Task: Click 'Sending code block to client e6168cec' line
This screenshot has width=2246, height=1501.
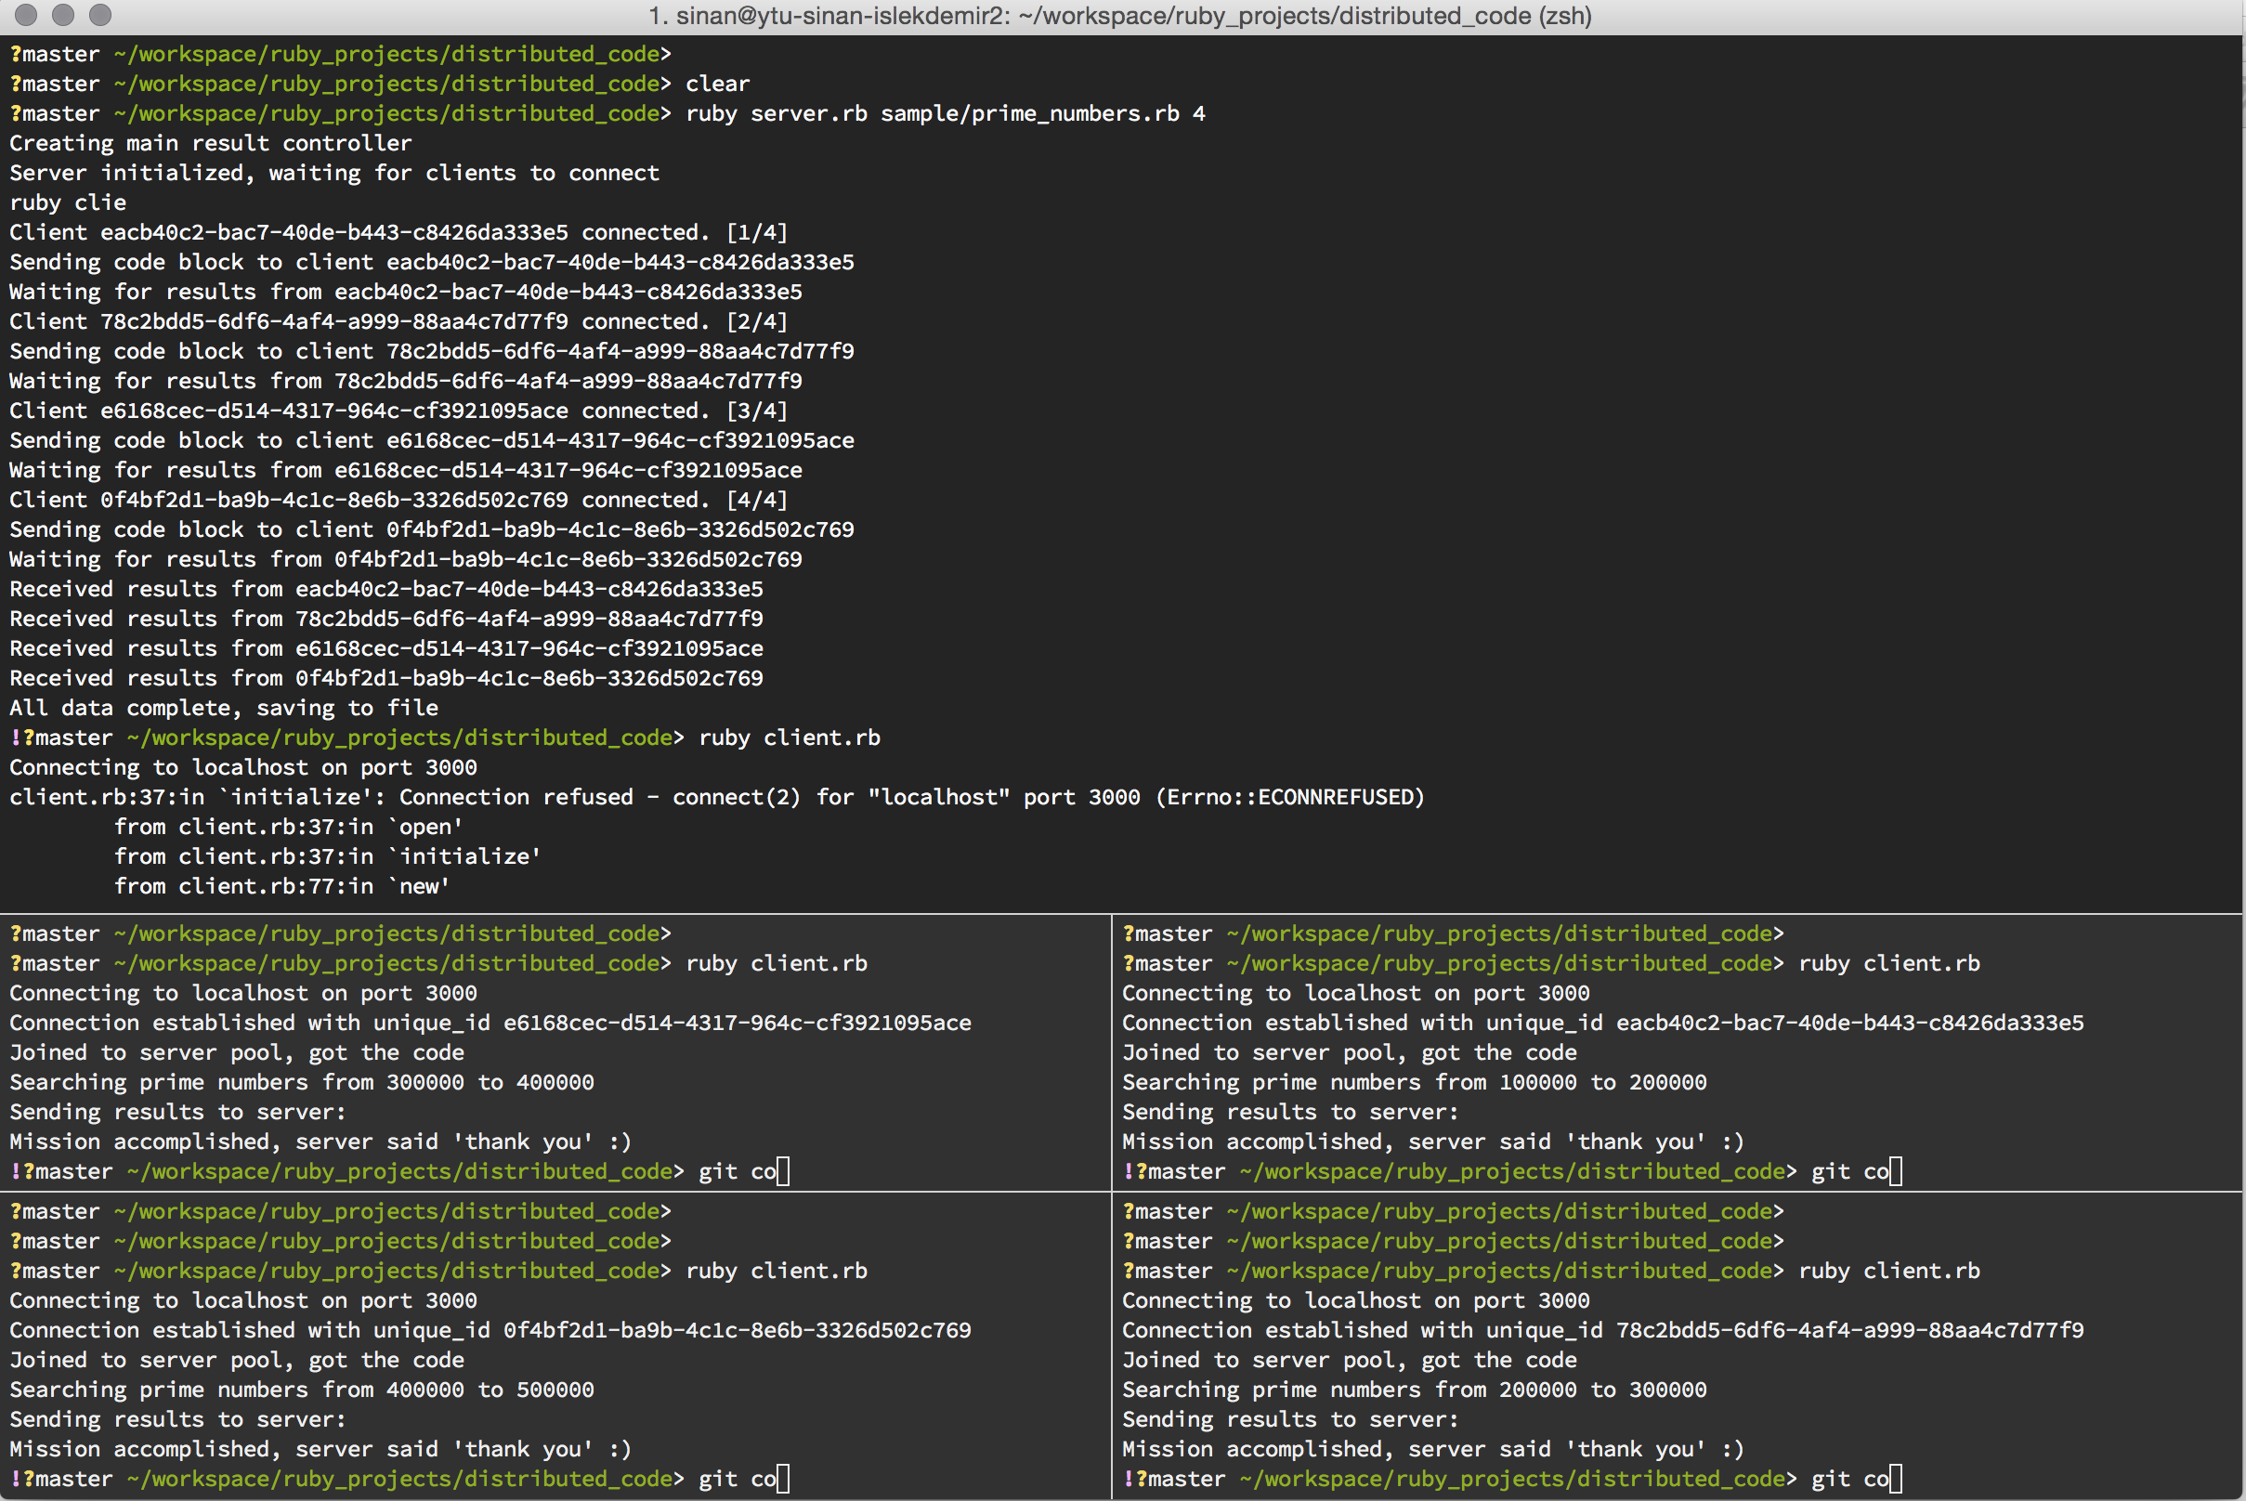Action: pos(432,439)
